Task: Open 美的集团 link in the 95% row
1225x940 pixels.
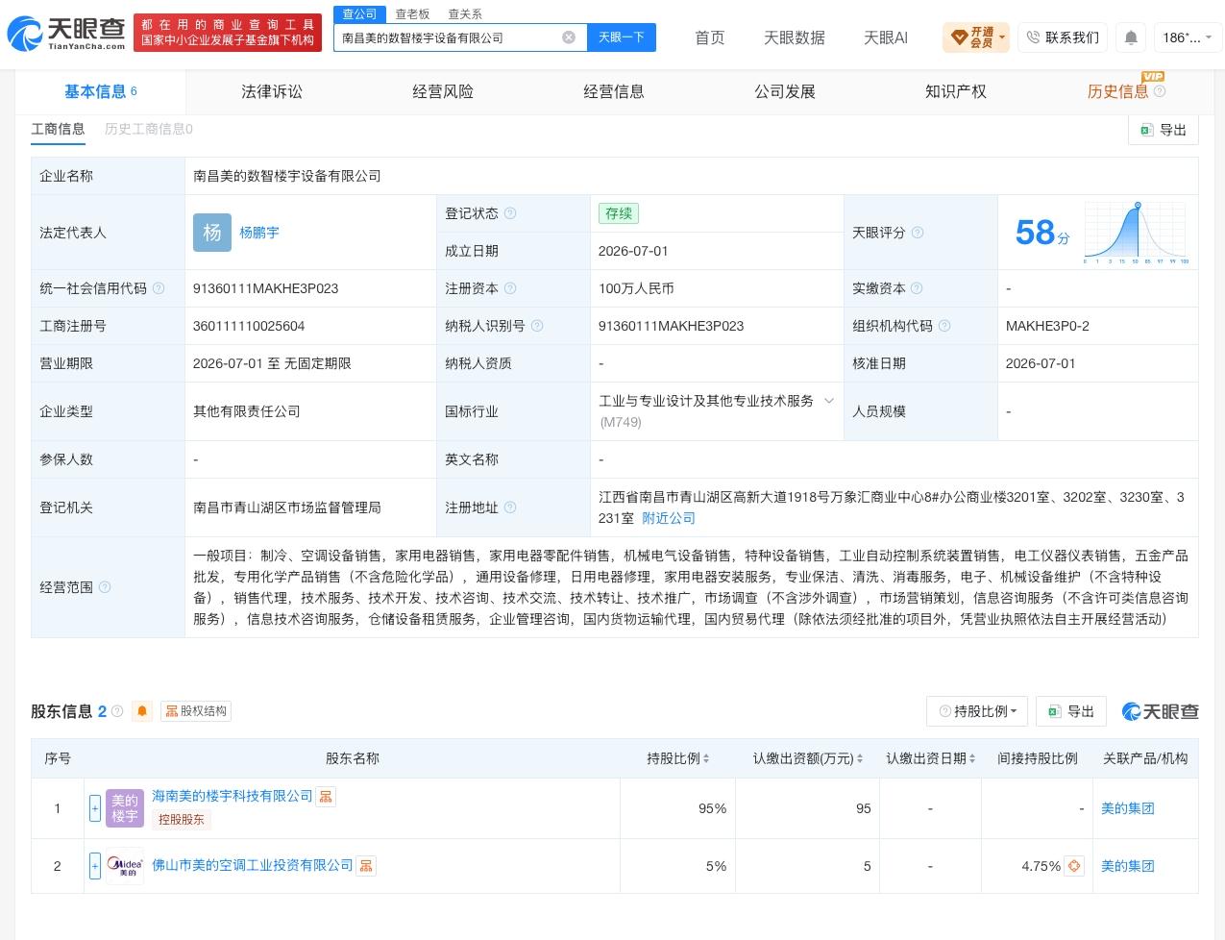Action: 1127,808
